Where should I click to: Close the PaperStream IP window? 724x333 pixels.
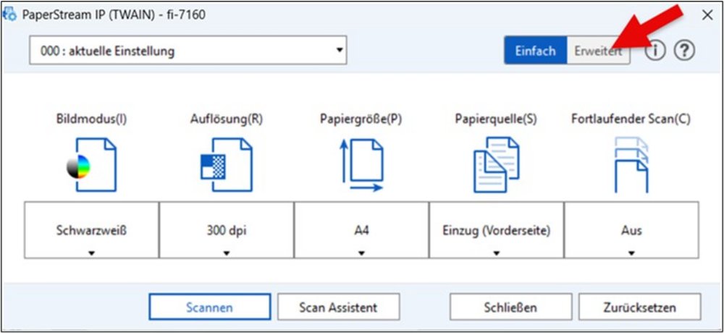click(707, 15)
